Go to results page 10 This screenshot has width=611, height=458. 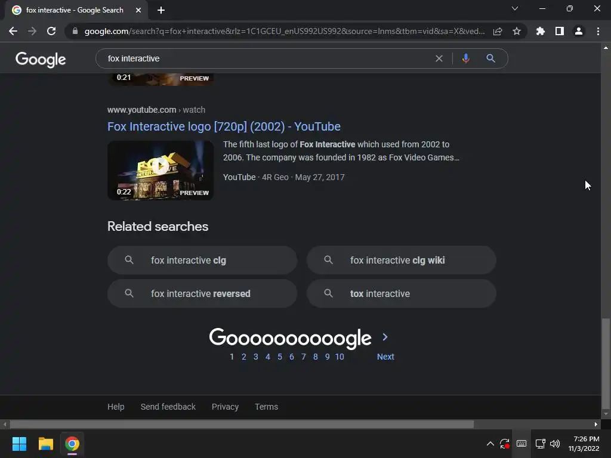tap(340, 357)
